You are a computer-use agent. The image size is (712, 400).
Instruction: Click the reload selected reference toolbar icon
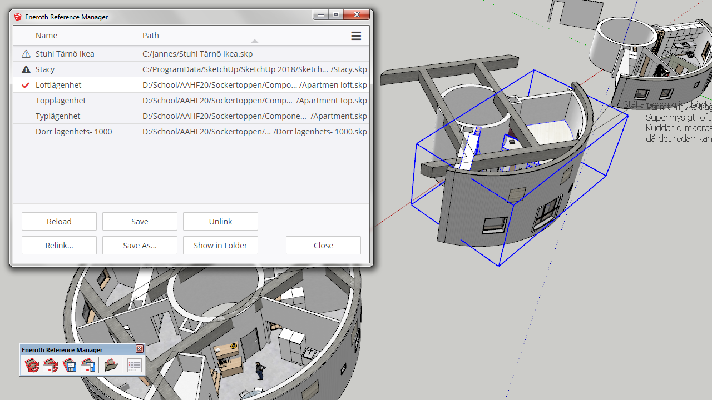click(x=50, y=365)
